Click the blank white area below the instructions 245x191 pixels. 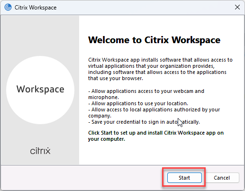click(161, 153)
